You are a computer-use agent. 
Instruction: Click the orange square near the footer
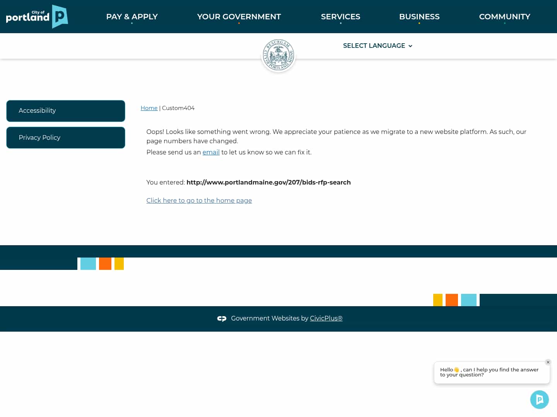point(105,264)
